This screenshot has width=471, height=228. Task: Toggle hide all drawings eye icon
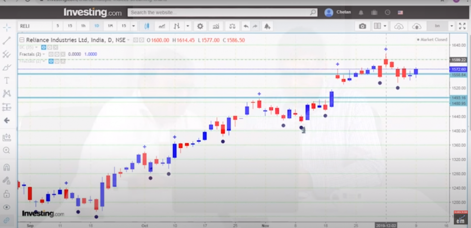pos(6,207)
